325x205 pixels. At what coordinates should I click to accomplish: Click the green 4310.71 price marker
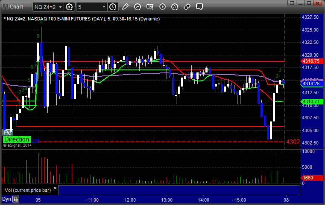click(x=311, y=101)
